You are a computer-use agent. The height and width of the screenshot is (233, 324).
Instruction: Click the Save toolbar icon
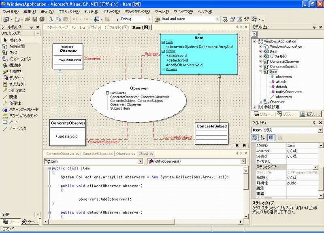coord(35,19)
